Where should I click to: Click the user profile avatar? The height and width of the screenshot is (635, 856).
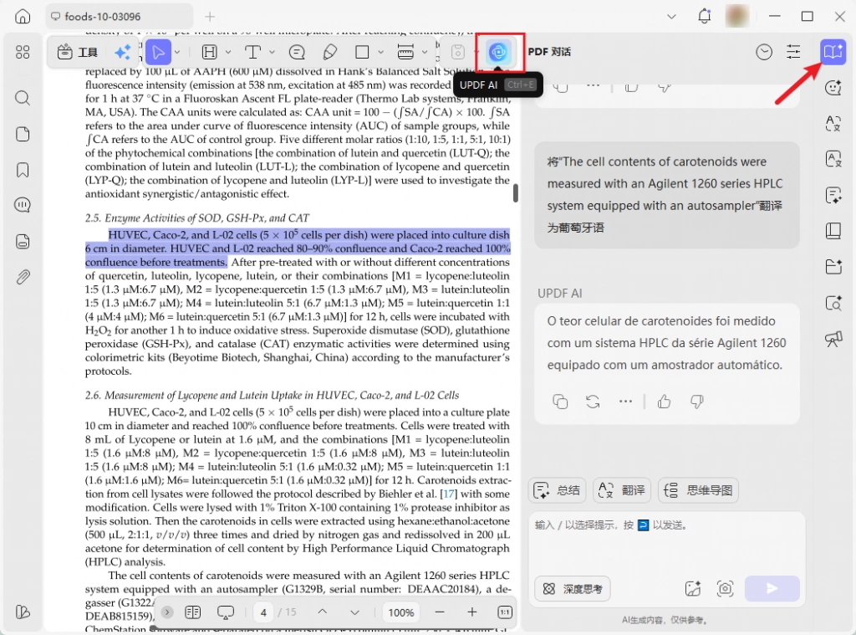point(737,17)
